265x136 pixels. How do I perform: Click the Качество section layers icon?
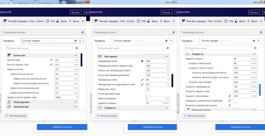coord(9,55)
